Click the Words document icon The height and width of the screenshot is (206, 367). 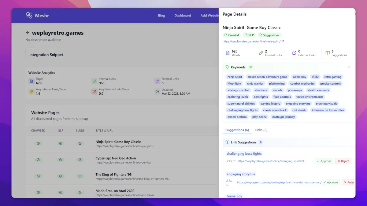coord(228,53)
